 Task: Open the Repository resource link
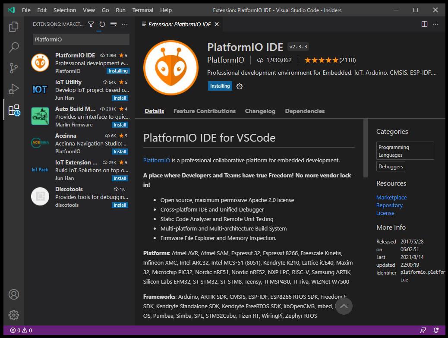tap(389, 205)
